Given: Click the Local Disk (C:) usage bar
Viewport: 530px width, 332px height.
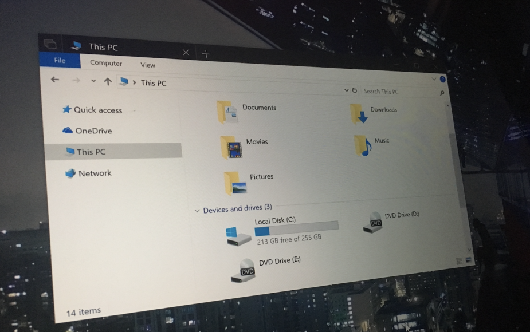Looking at the screenshot, I should click(x=296, y=228).
